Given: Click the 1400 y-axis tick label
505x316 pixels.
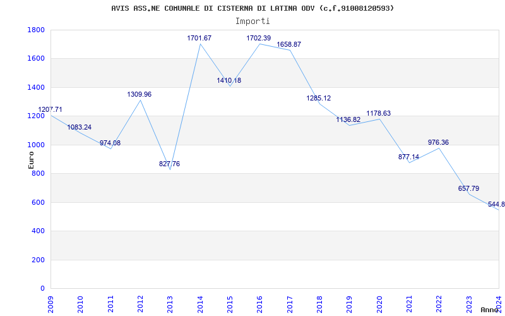Looking at the screenshot, I should 36,87.
